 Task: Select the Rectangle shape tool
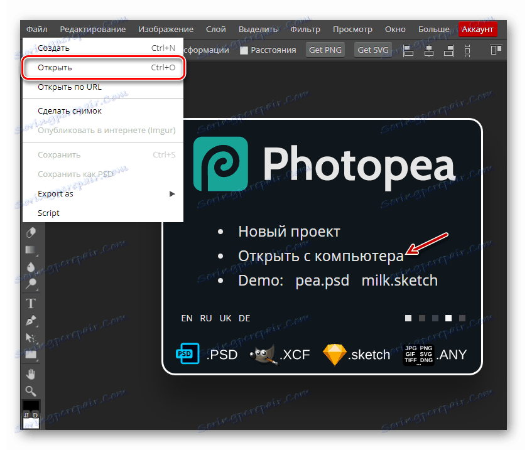point(31,355)
